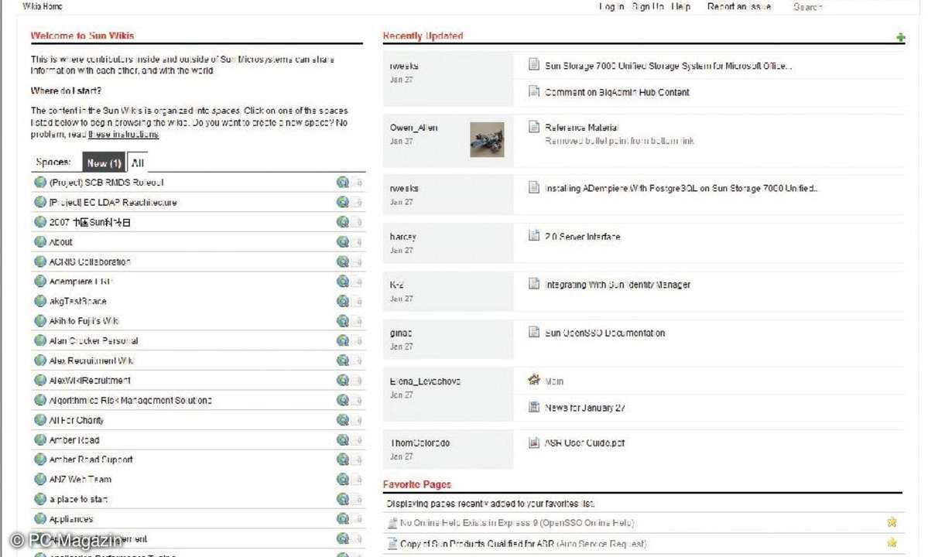Click the home icon next to Main
The height and width of the screenshot is (557, 928).
coord(534,380)
